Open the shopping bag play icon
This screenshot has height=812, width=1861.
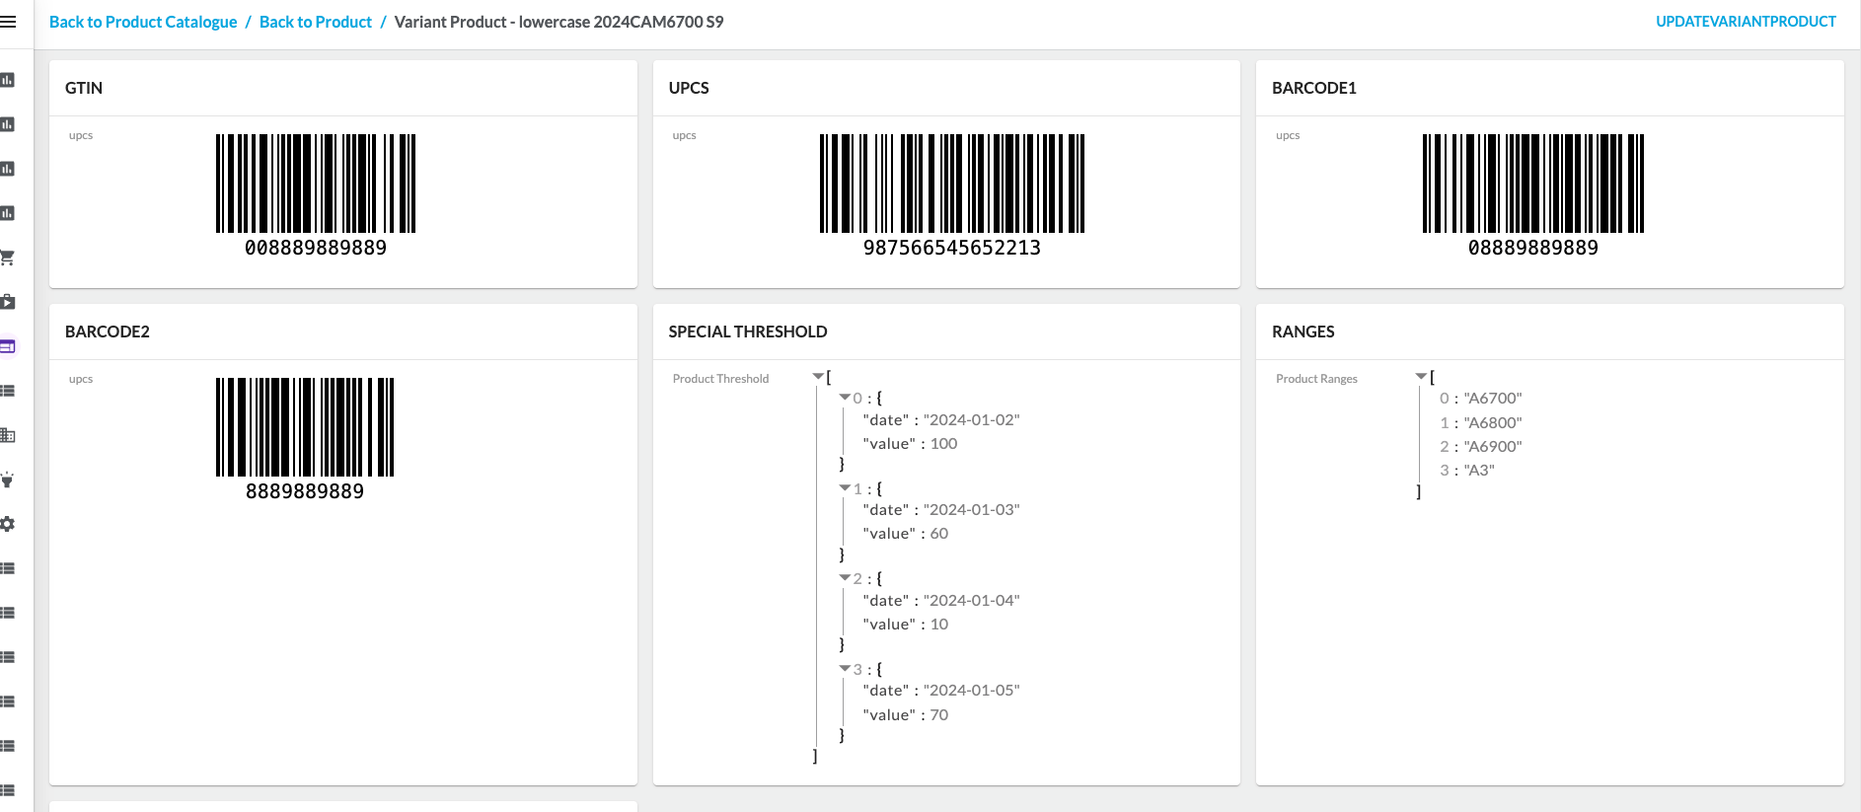pyautogui.click(x=8, y=302)
